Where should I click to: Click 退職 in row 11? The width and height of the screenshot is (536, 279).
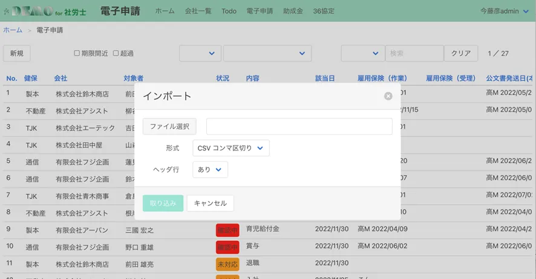coord(253,263)
